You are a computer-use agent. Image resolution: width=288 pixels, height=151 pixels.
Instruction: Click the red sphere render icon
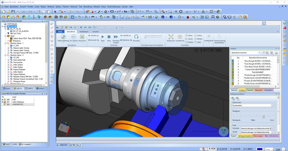point(188,17)
